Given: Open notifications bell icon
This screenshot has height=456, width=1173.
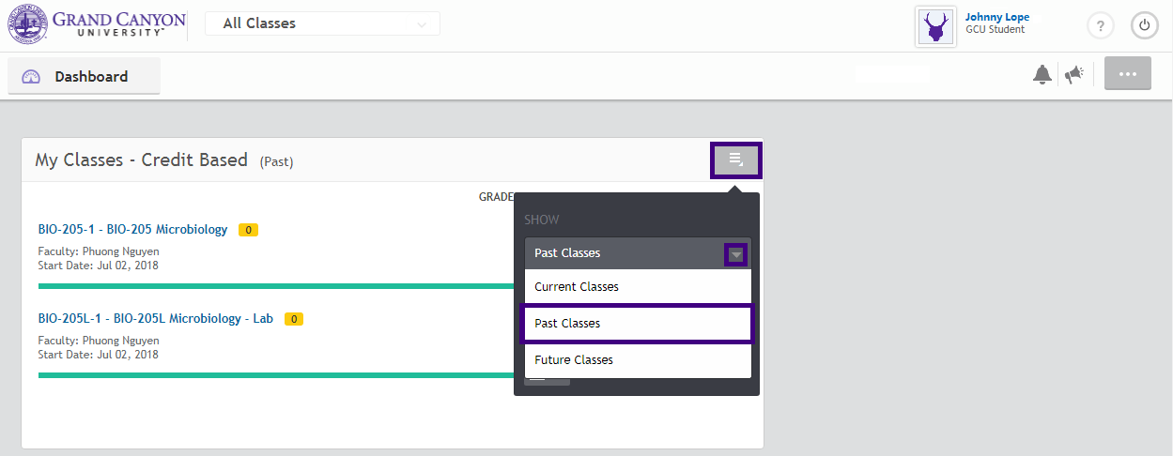Looking at the screenshot, I should (1042, 75).
